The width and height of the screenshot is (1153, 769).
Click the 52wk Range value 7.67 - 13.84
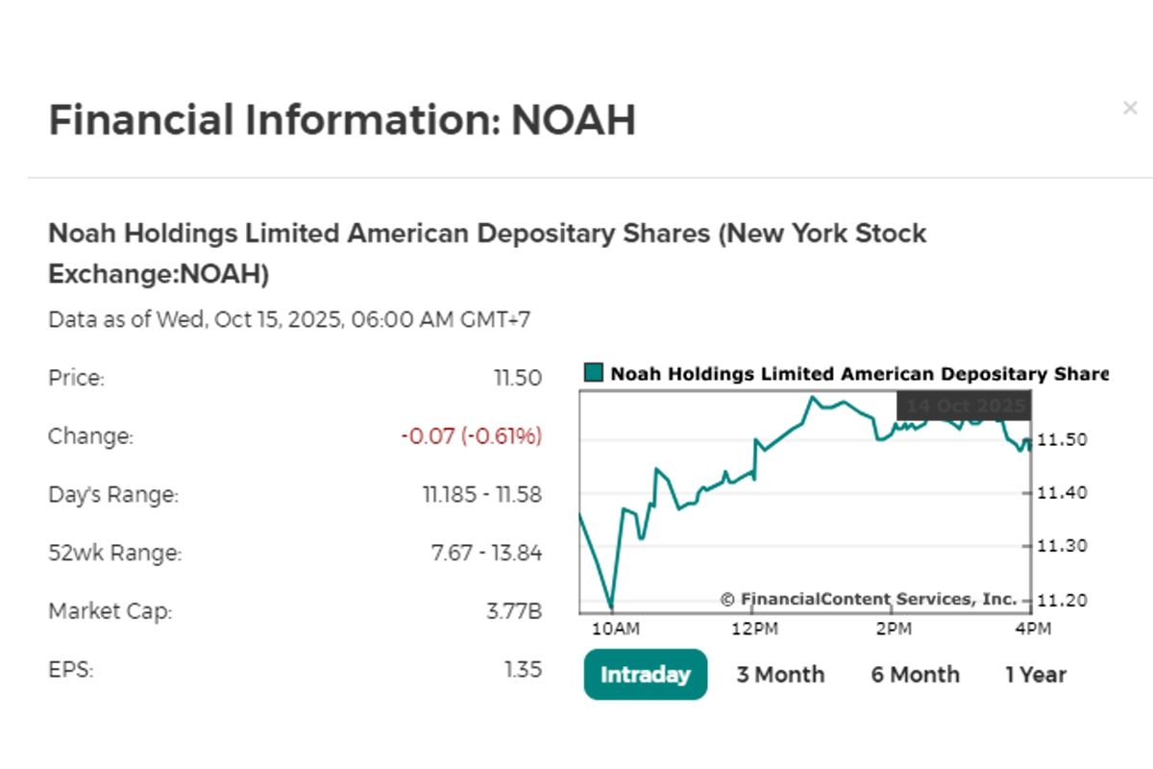pos(486,553)
